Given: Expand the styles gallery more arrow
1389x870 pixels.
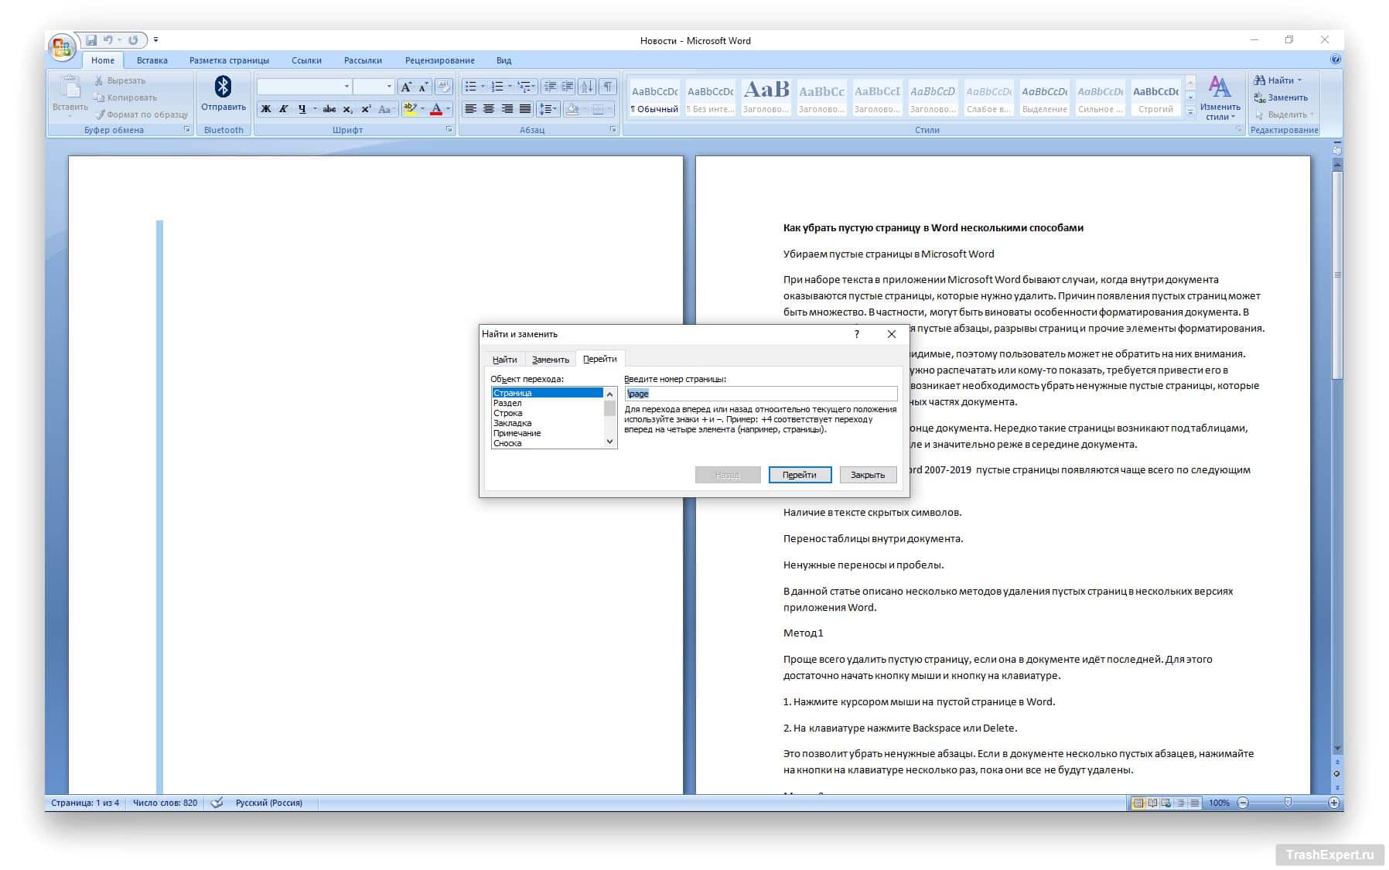Looking at the screenshot, I should coord(1190,112).
